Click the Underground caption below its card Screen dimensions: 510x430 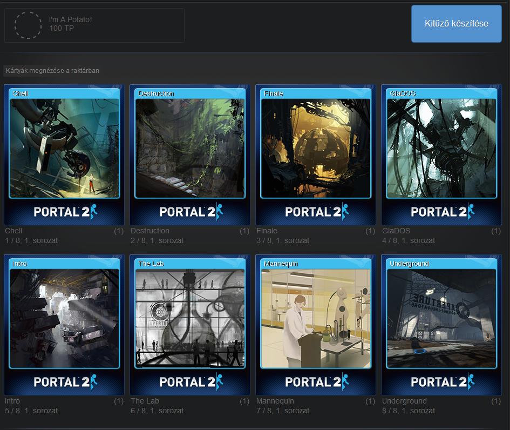click(404, 401)
